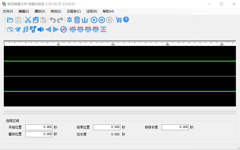Click the save floppy disk icon
This screenshot has height=150, width=240.
[18, 20]
